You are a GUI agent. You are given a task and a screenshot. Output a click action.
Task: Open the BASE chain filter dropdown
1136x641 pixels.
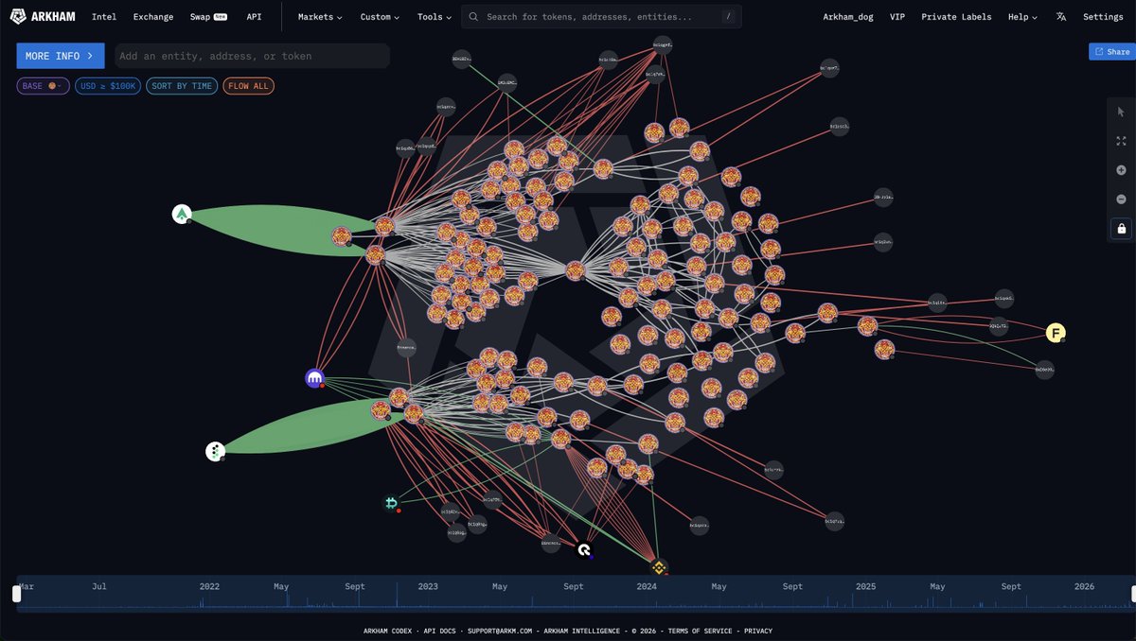click(x=43, y=86)
